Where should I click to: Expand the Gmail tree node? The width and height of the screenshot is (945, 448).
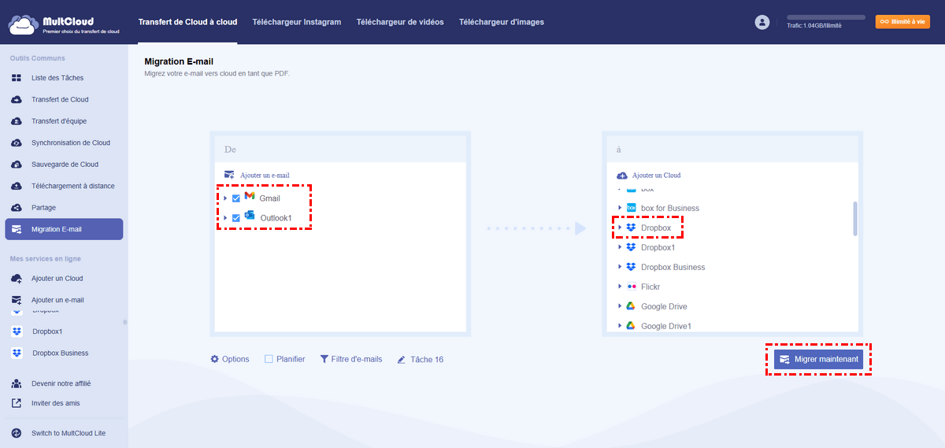click(226, 198)
